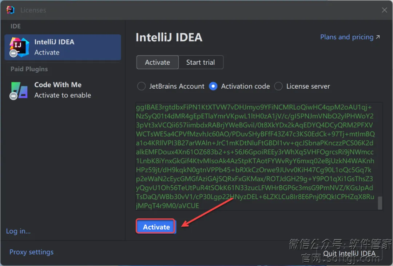
Task: Click the IntelliJ IDEA logo in title bar
Action: (10, 10)
